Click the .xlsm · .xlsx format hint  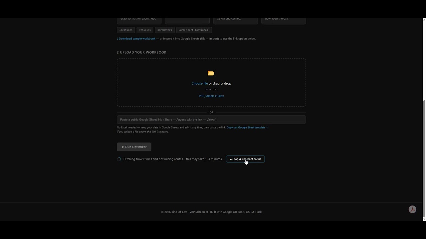(211, 90)
